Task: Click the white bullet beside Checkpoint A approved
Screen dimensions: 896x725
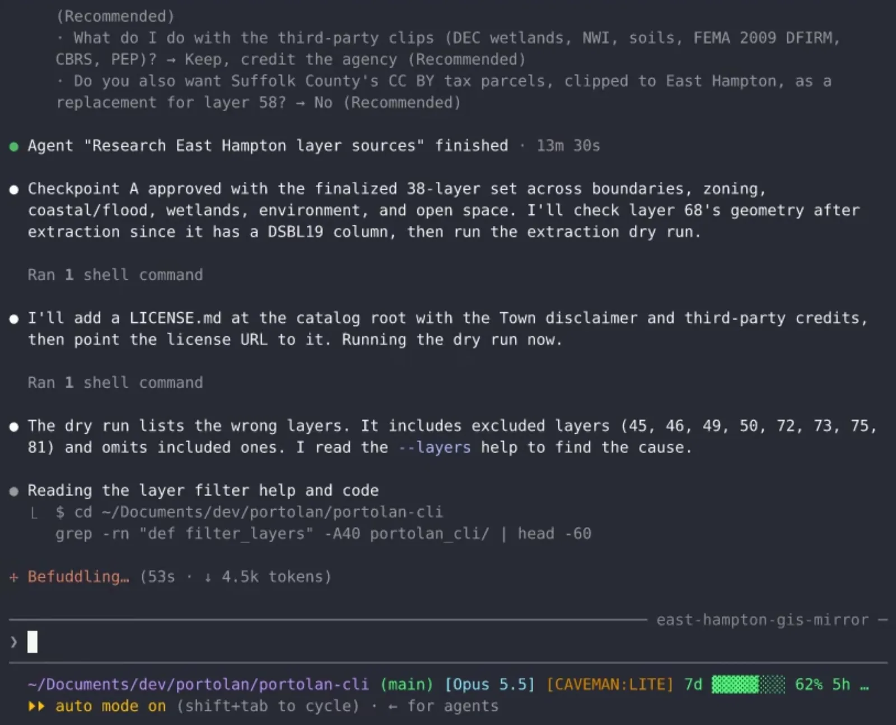Action: pyautogui.click(x=14, y=190)
